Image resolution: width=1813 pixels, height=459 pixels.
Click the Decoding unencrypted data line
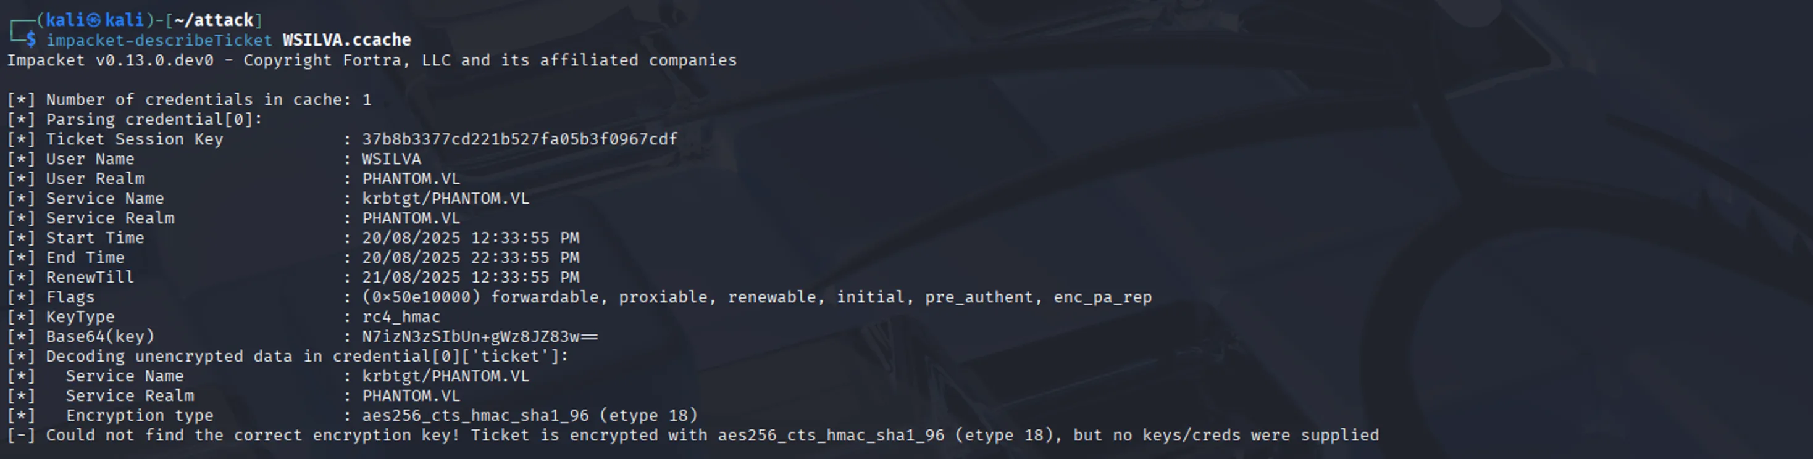288,357
